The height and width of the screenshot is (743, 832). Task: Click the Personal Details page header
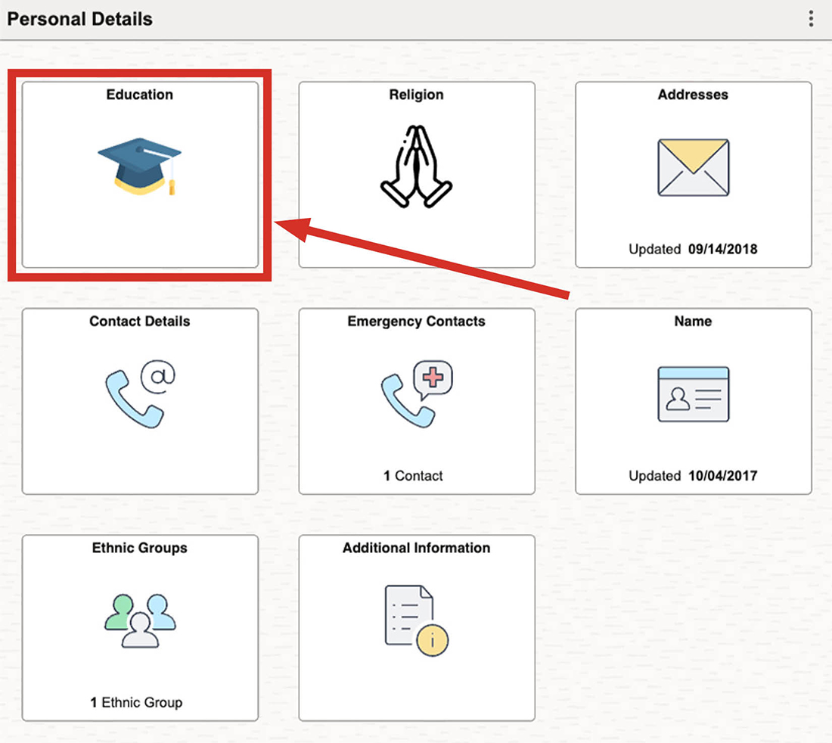[x=80, y=19]
